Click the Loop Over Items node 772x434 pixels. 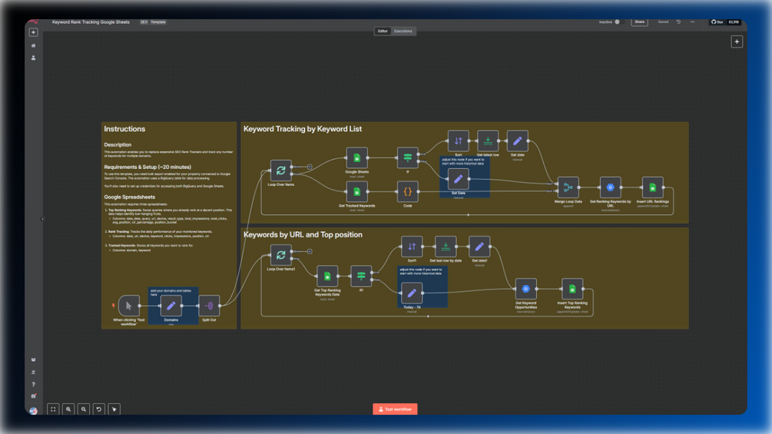280,171
